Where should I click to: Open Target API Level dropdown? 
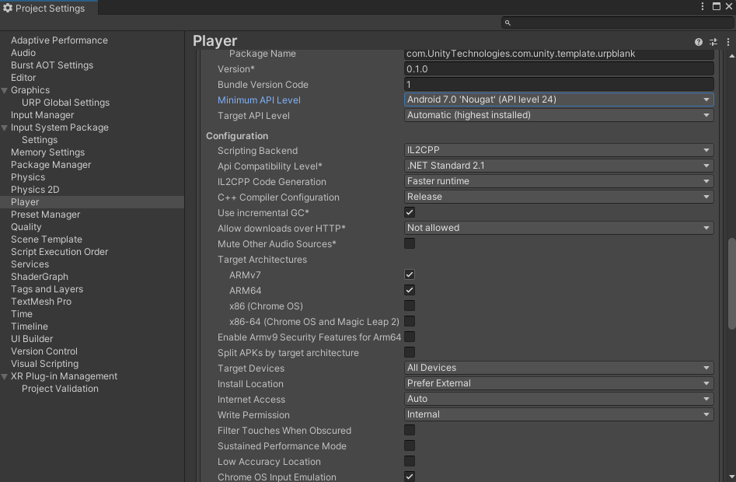pyautogui.click(x=559, y=115)
